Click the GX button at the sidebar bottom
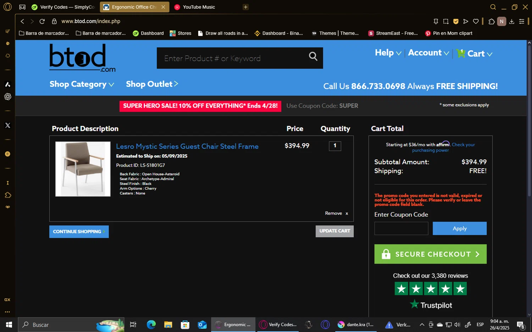Viewport: 532px width, 332px height. pos(7,300)
